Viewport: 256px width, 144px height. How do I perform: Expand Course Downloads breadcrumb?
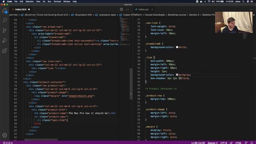point(155,15)
